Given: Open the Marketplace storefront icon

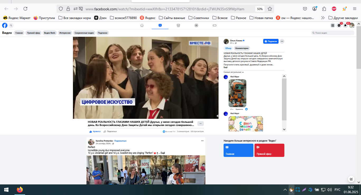Looking at the screenshot, I should (x=178, y=25).
